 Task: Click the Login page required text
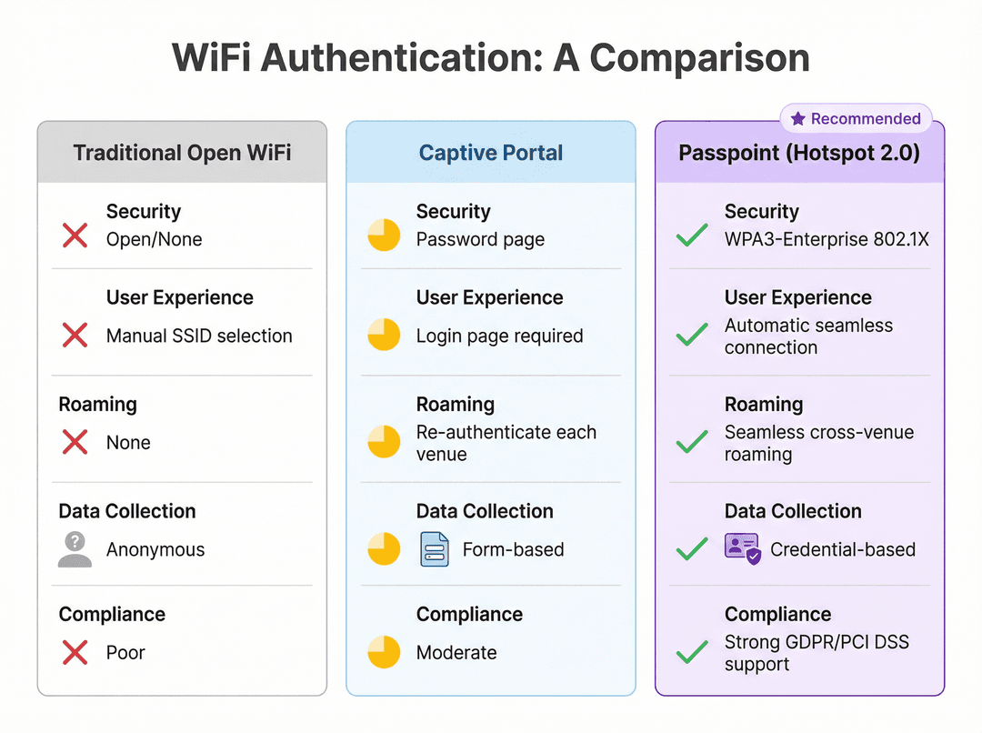point(499,336)
